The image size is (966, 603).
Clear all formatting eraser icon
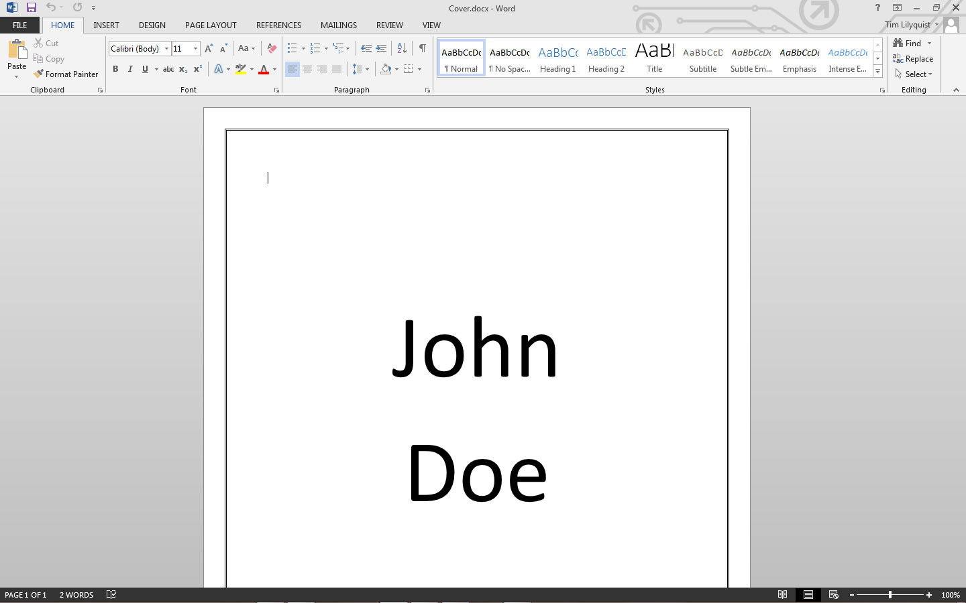[272, 48]
